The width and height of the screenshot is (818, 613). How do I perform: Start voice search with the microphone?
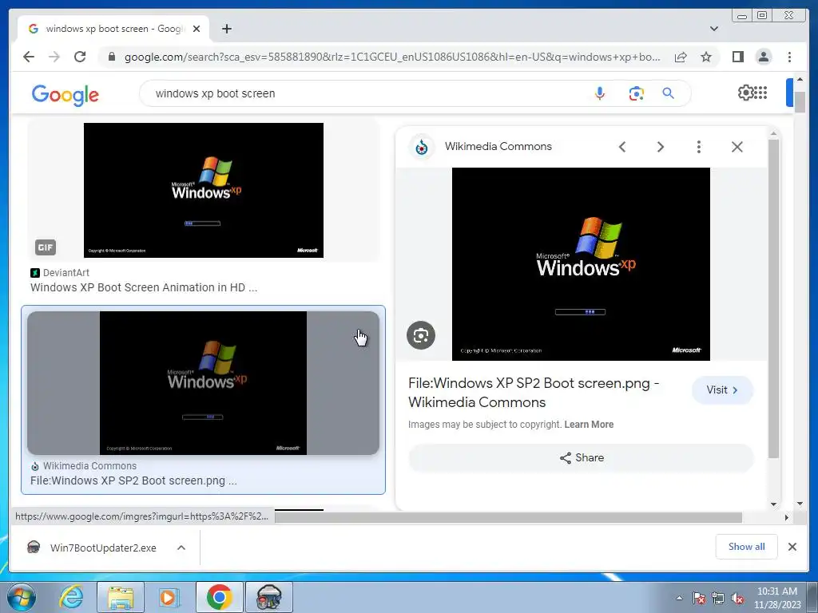click(x=599, y=93)
